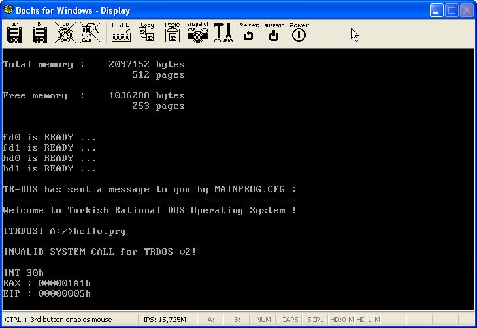Click the SCRL status indicator
Viewport: 477px width, 328px height.
315,320
